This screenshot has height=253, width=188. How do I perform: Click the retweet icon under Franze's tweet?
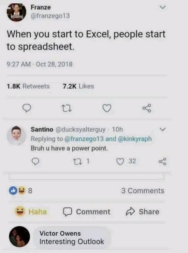(x=67, y=108)
